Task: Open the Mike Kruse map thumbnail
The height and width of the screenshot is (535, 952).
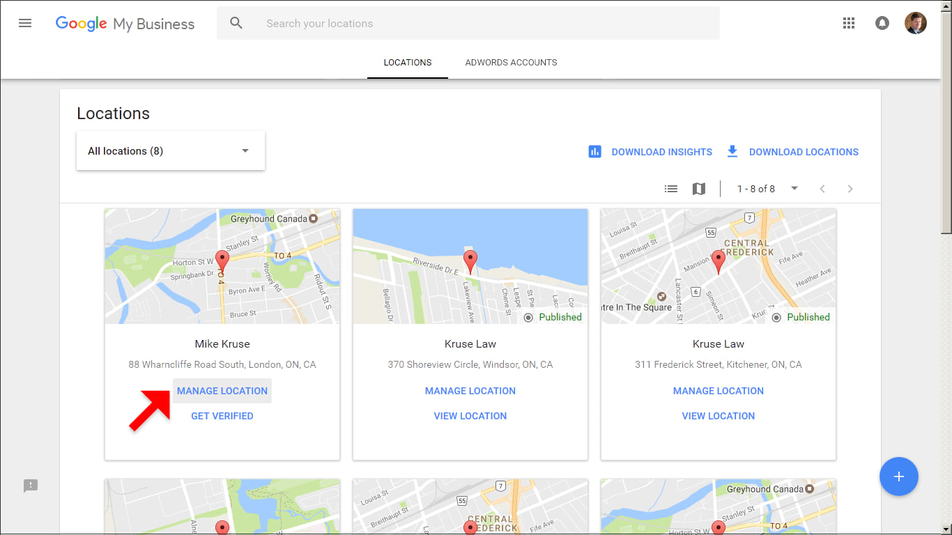Action: pyautogui.click(x=222, y=266)
